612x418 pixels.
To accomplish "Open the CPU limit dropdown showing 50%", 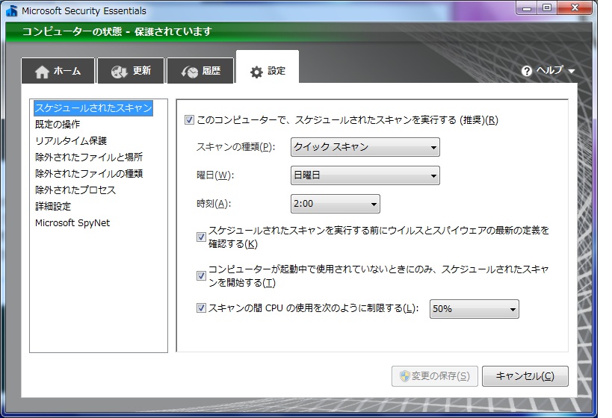I will 475,309.
